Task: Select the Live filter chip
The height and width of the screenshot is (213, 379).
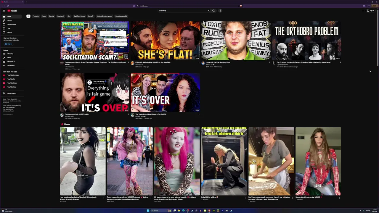Action: pos(69,16)
